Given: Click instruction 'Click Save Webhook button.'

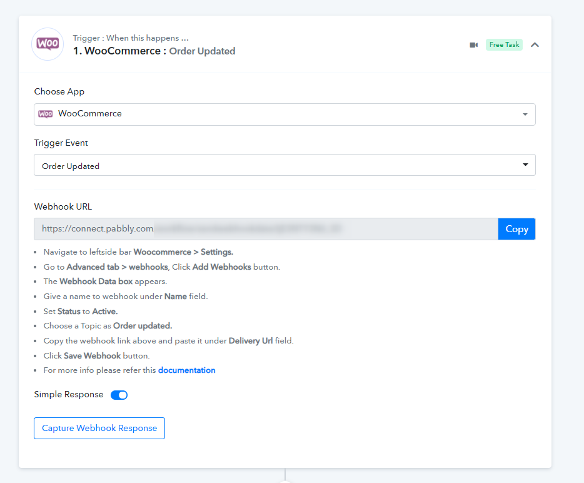Looking at the screenshot, I should tap(96, 356).
